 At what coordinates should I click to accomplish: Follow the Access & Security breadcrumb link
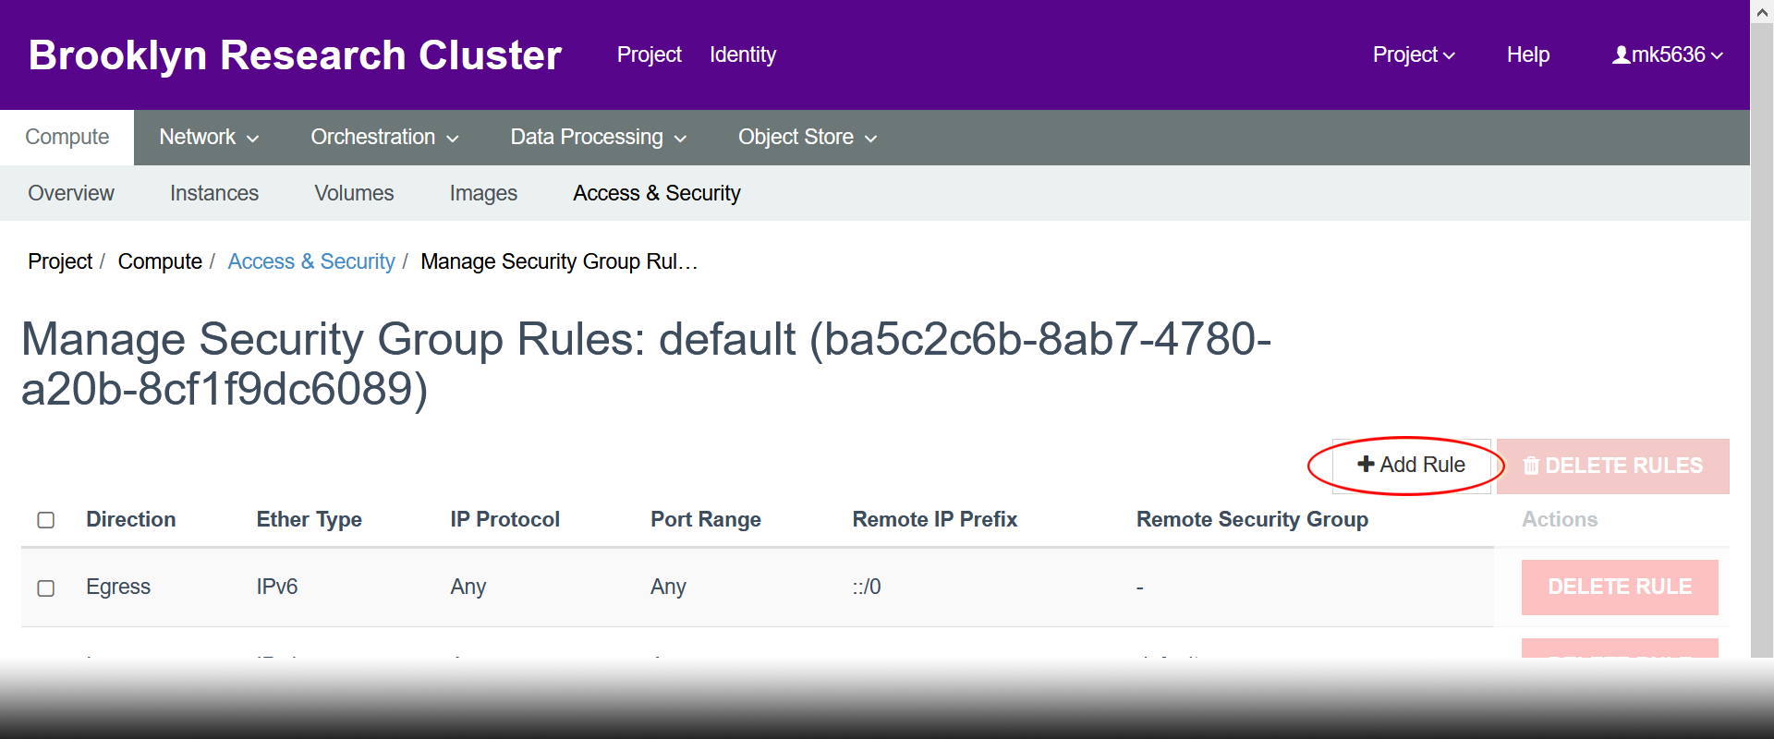point(311,262)
